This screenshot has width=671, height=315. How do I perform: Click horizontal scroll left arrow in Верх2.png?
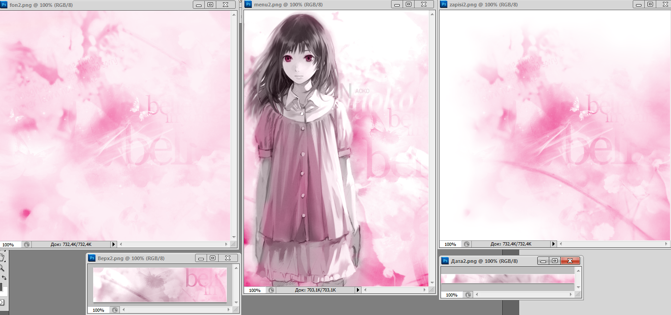[x=123, y=310]
